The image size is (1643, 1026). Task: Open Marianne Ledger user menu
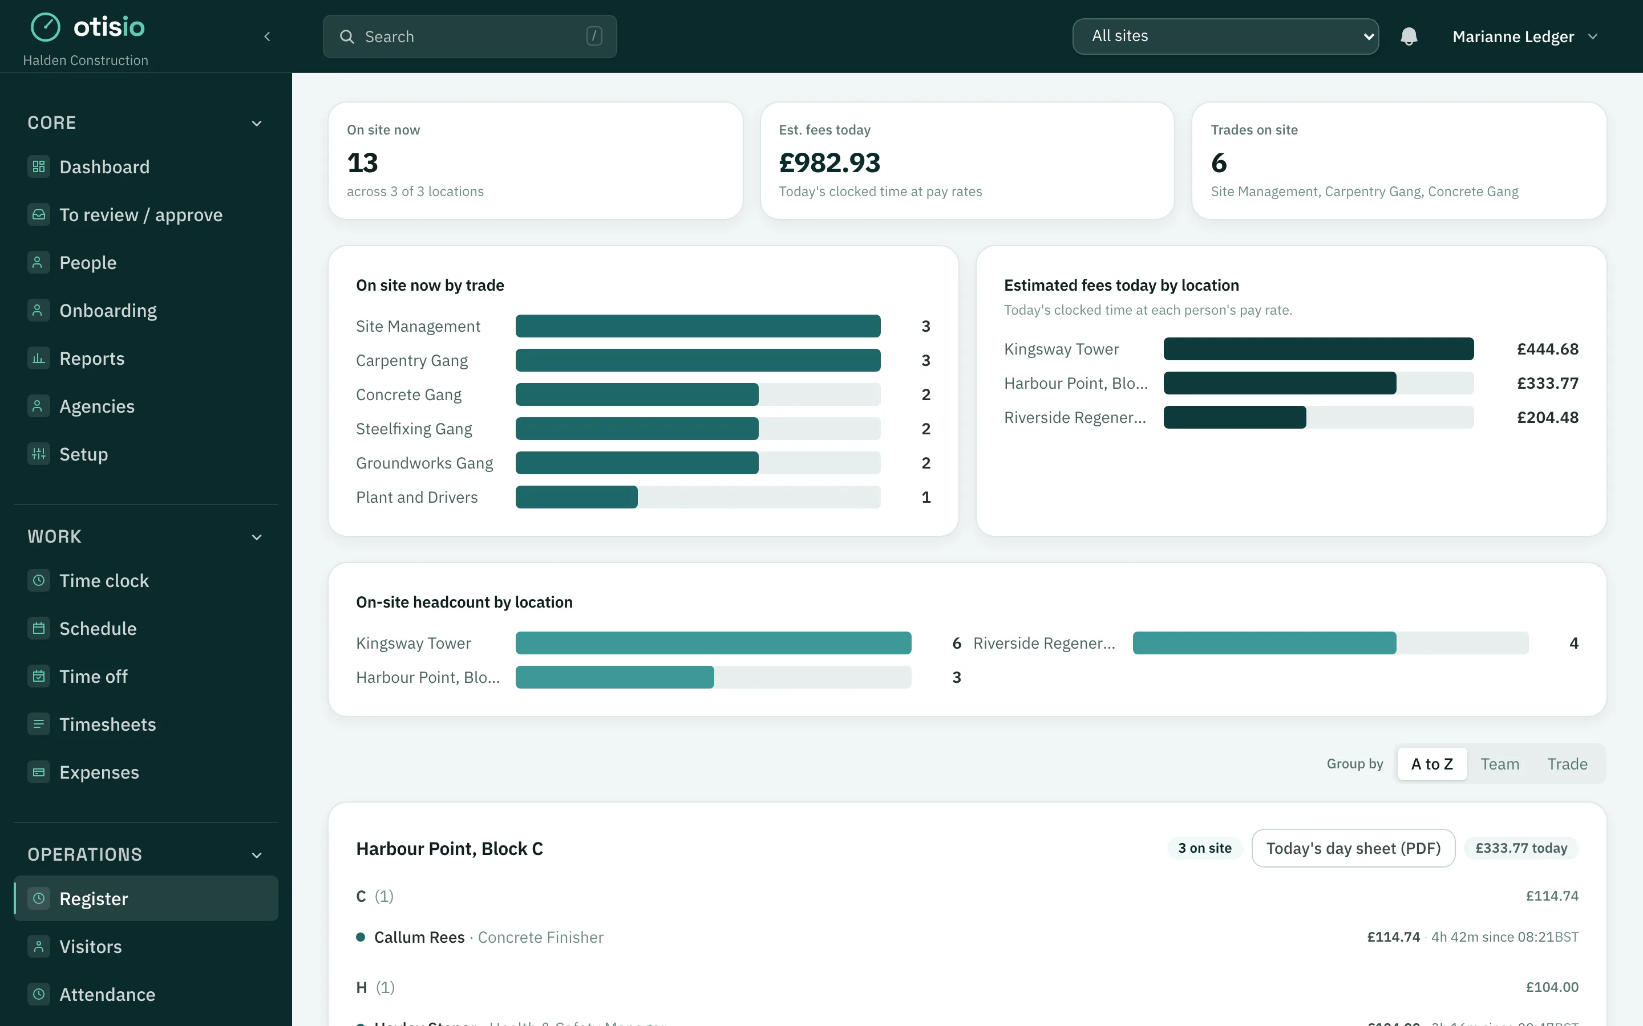point(1525,36)
